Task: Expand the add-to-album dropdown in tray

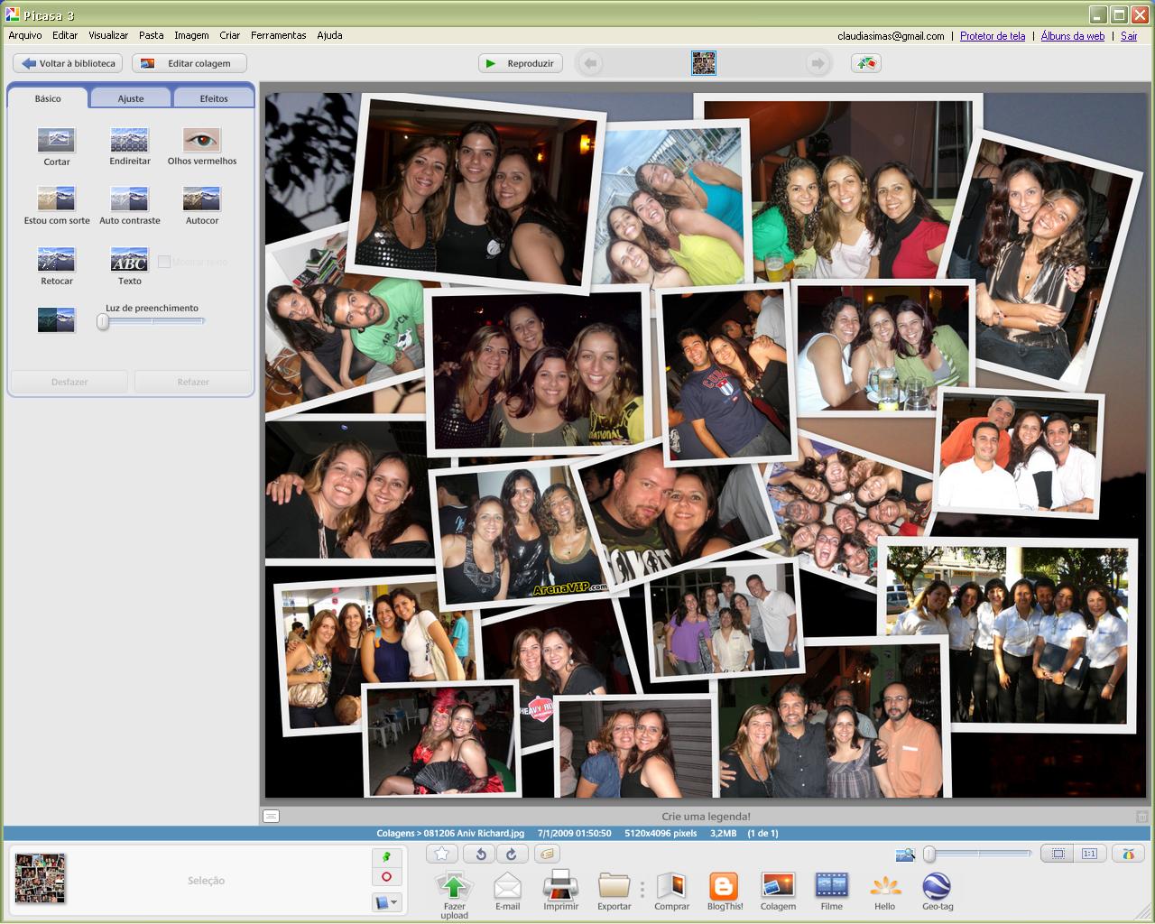Action: (x=386, y=901)
